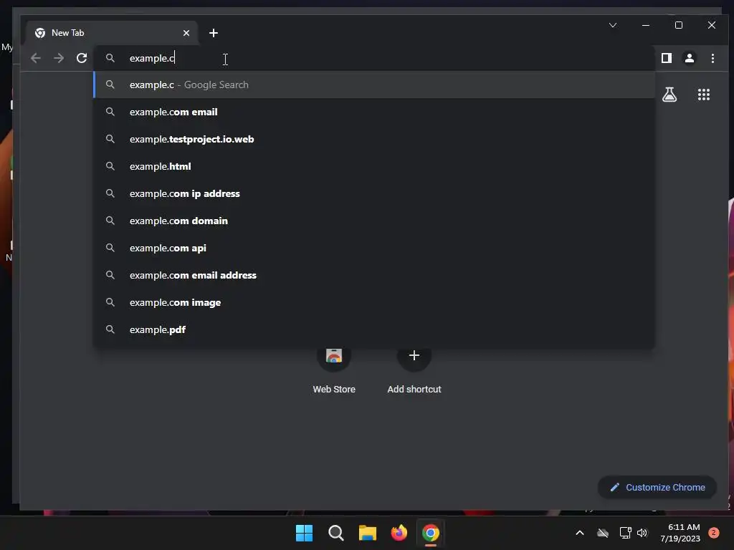The height and width of the screenshot is (550, 734).
Task: Click the browser Forward arrow
Action: [59, 58]
